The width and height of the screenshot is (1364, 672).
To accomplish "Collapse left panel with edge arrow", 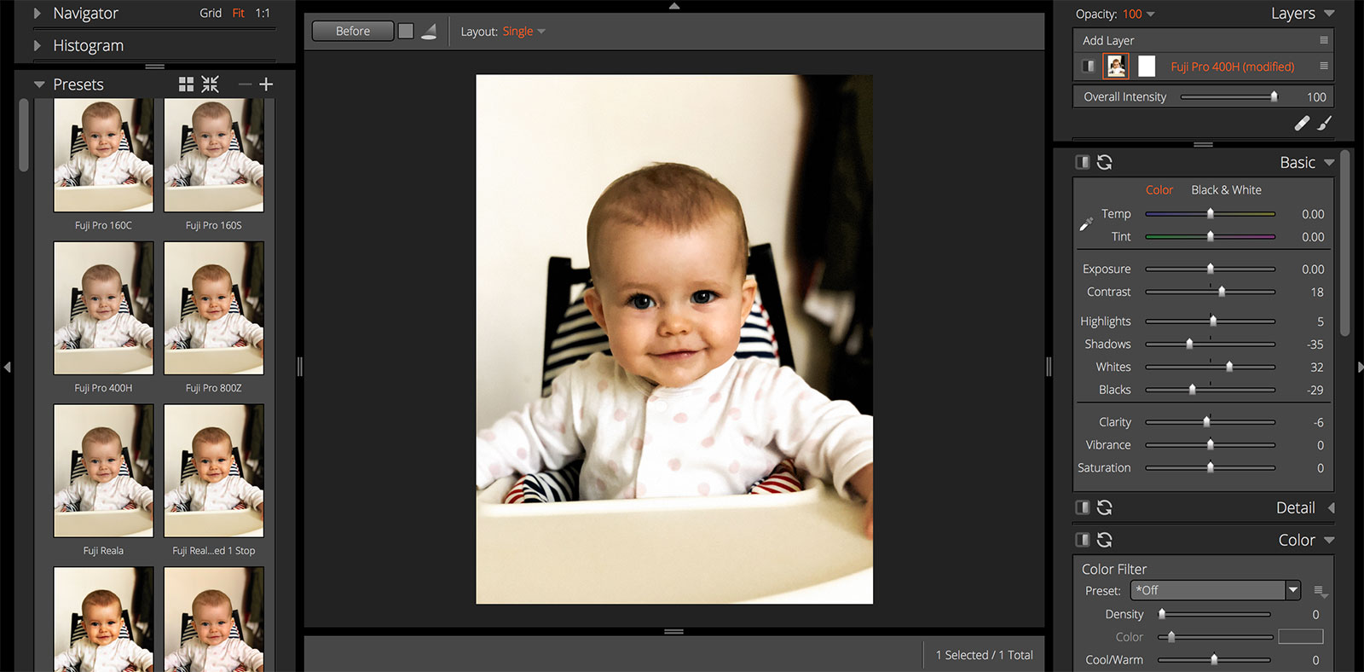I will point(7,367).
